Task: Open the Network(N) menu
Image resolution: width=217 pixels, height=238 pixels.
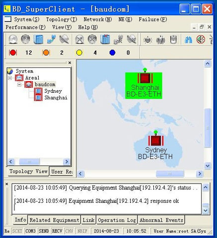Action: tap(98, 19)
